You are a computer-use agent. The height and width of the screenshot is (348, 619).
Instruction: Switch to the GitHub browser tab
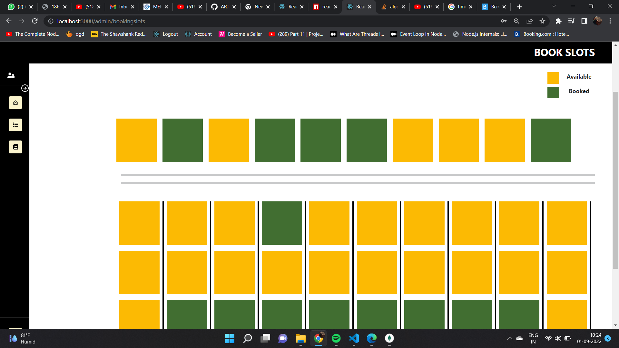(x=220, y=7)
